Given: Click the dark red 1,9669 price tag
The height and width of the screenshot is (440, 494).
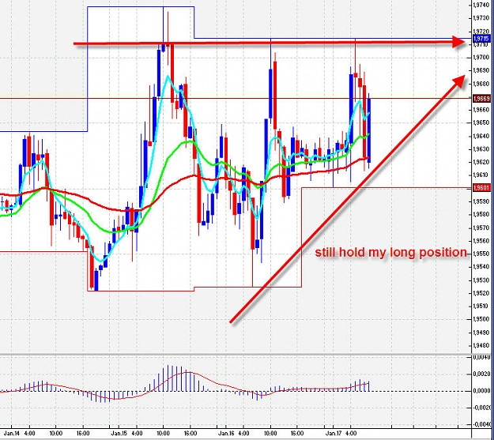Looking at the screenshot, I should (x=481, y=99).
